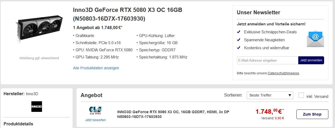
Task: Open the Sortieren dropdown
Action: [270, 95]
